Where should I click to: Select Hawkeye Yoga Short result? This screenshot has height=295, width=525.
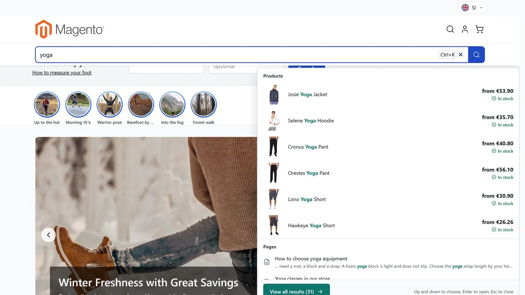pos(388,225)
